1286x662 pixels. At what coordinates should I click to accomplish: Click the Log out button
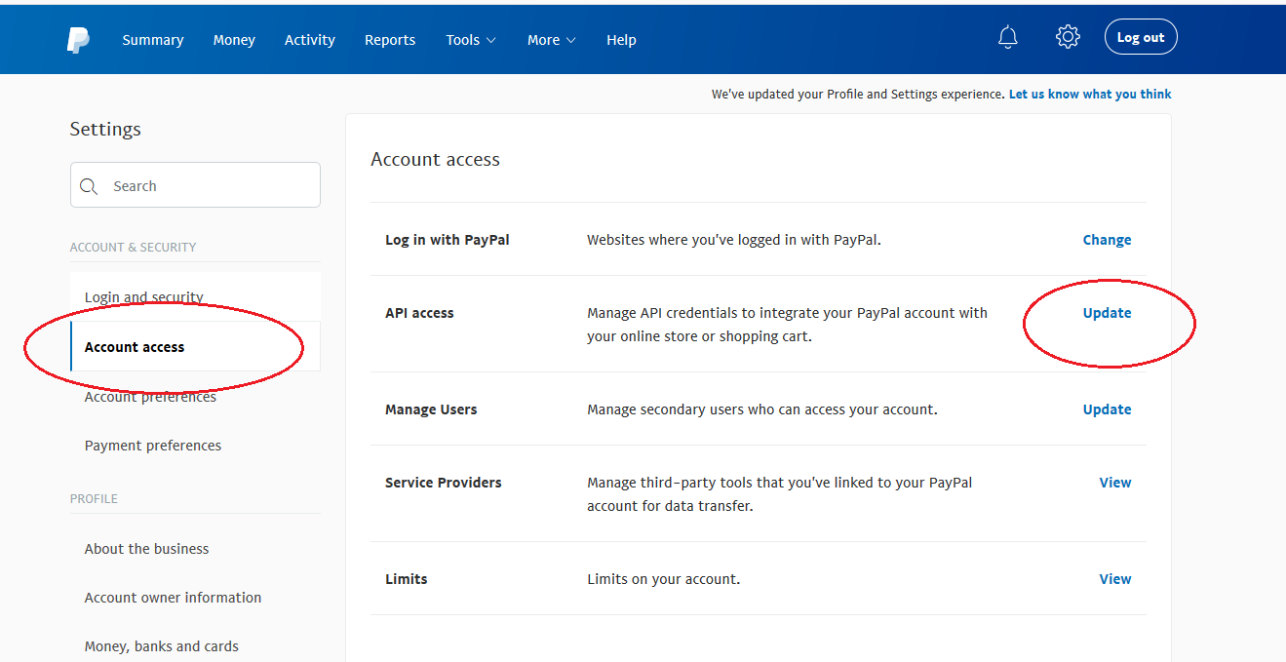[x=1141, y=37]
